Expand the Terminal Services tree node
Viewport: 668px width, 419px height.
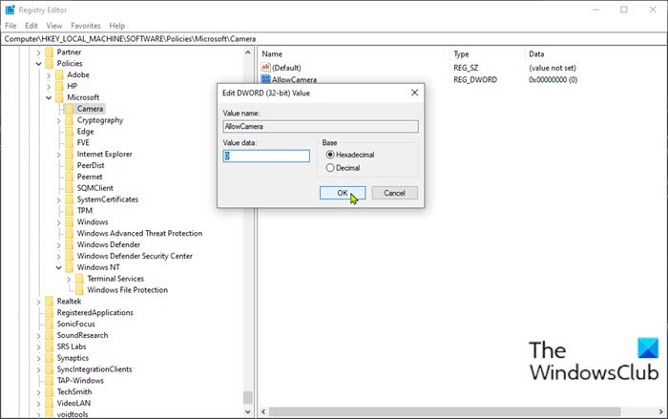coord(69,280)
